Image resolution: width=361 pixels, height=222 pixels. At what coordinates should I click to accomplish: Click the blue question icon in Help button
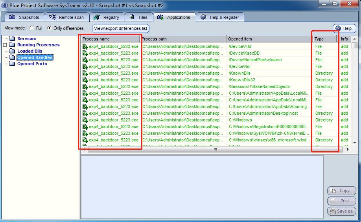(x=338, y=28)
